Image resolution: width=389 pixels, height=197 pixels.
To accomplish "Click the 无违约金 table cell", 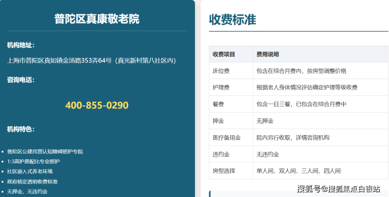I will pyautogui.click(x=321, y=154).
